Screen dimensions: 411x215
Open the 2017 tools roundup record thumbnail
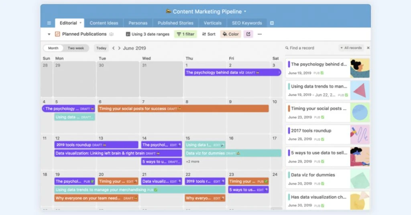pyautogui.click(x=360, y=134)
